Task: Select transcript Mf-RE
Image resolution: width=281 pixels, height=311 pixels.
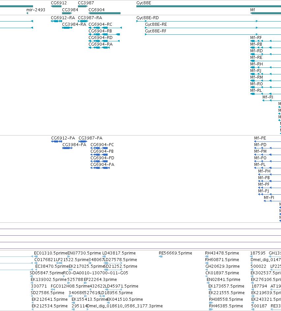Action: tap(256, 58)
